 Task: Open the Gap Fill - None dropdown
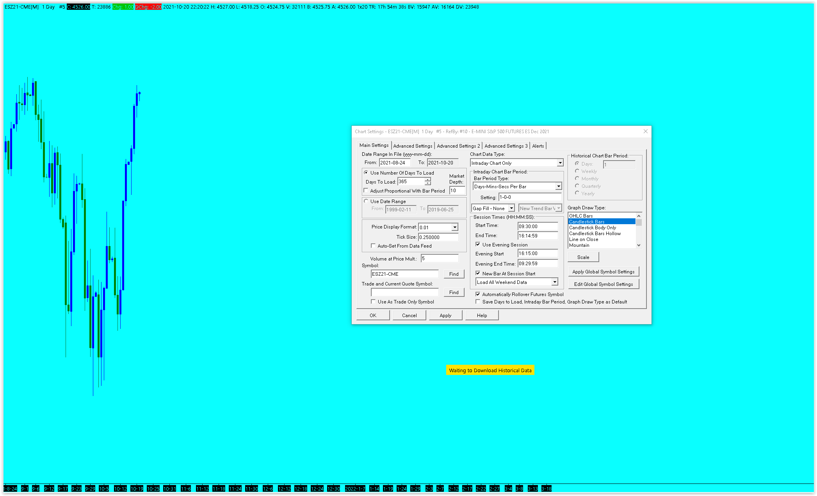tap(511, 208)
